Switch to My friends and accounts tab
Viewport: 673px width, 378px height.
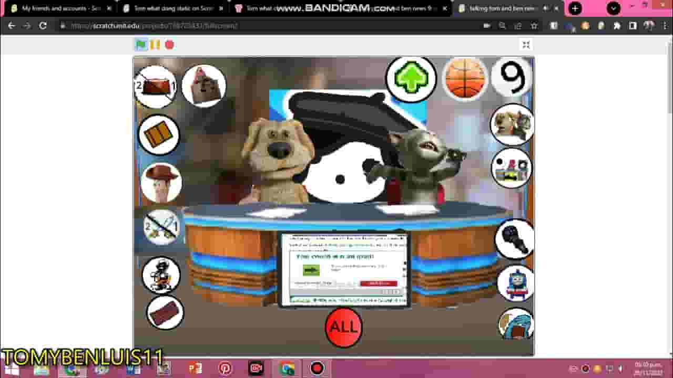(62, 8)
